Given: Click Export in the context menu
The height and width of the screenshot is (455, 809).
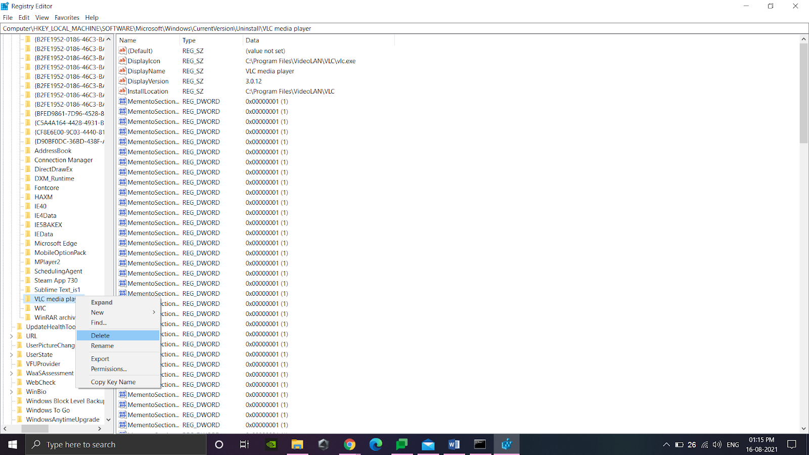Looking at the screenshot, I should coord(100,358).
